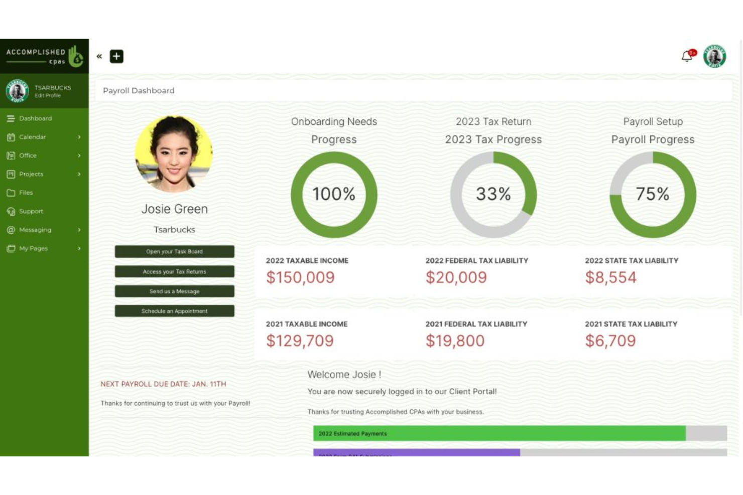Open Messaging via the @ icon
The width and height of the screenshot is (743, 495).
point(11,230)
